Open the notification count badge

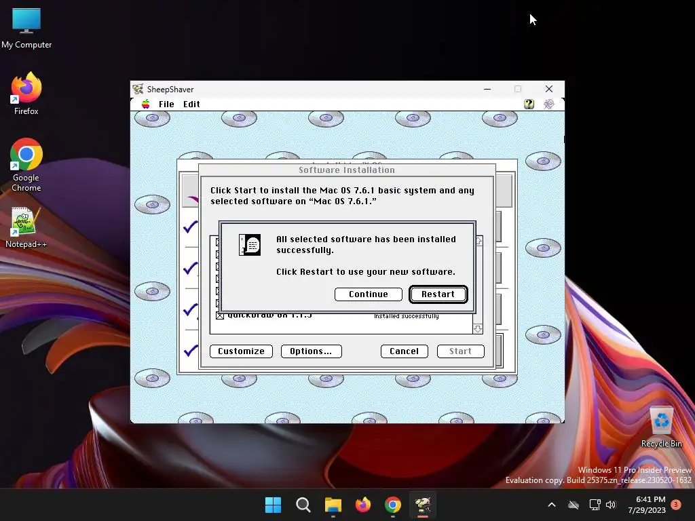coord(676,504)
